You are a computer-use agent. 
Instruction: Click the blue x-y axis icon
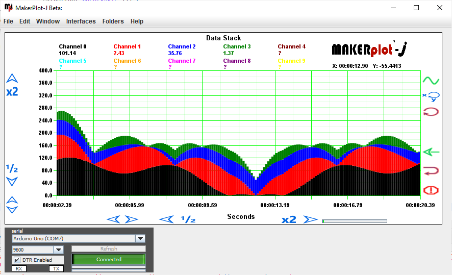pyautogui.click(x=431, y=96)
